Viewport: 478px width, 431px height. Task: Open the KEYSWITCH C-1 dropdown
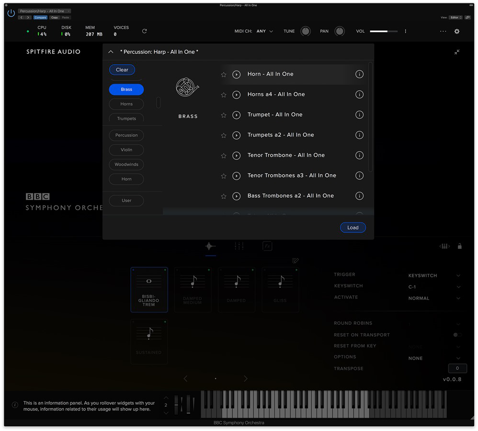(434, 287)
